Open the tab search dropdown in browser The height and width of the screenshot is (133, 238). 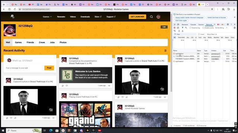point(8,4)
